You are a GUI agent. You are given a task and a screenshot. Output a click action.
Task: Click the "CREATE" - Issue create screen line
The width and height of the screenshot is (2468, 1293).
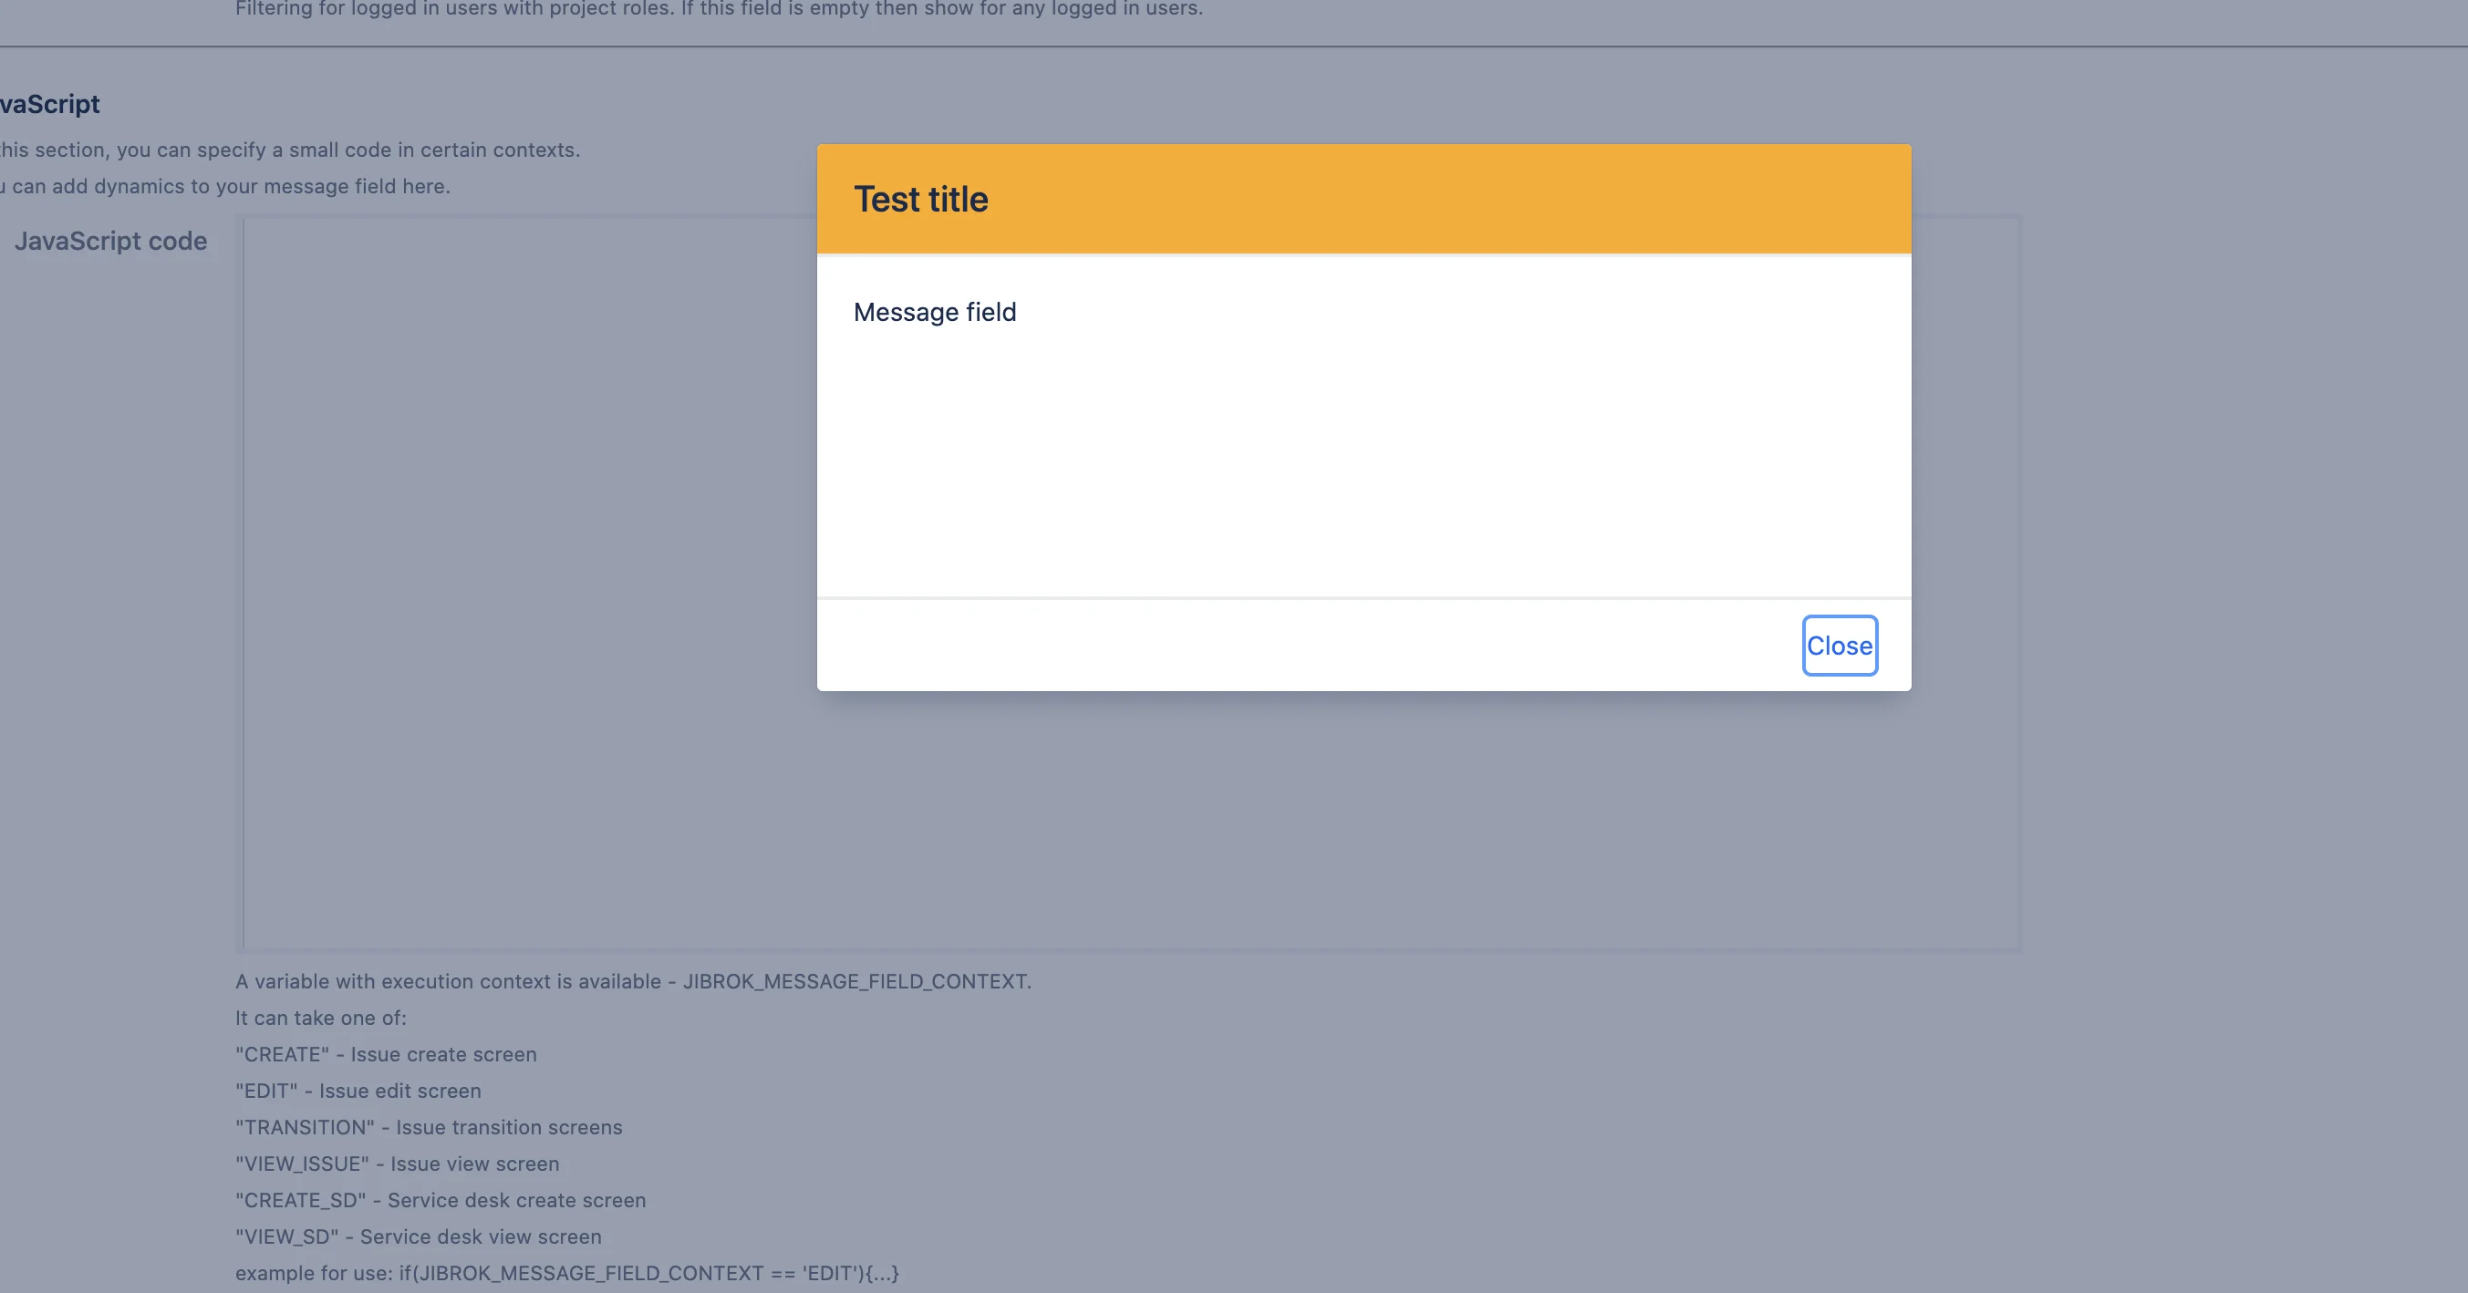tap(386, 1054)
